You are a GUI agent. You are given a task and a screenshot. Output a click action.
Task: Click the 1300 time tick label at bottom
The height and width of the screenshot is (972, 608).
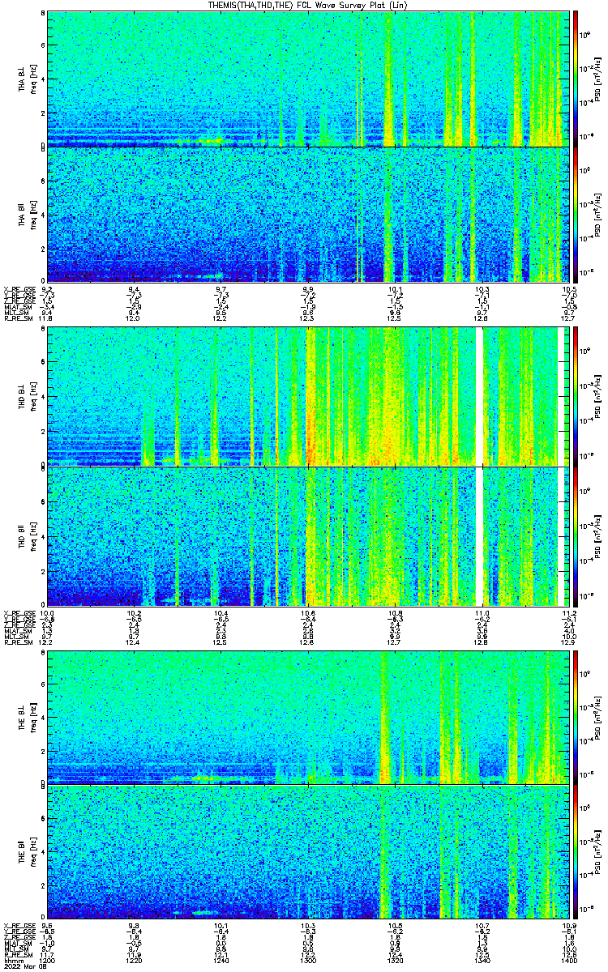coord(308,960)
